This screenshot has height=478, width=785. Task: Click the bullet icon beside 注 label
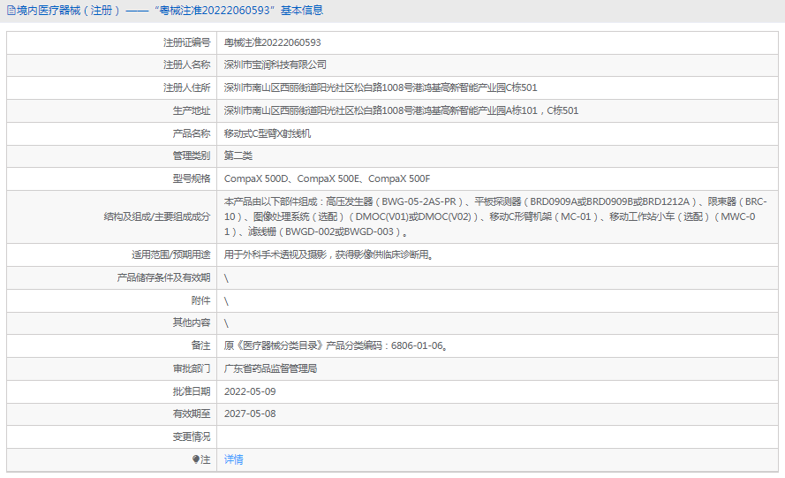(x=196, y=459)
